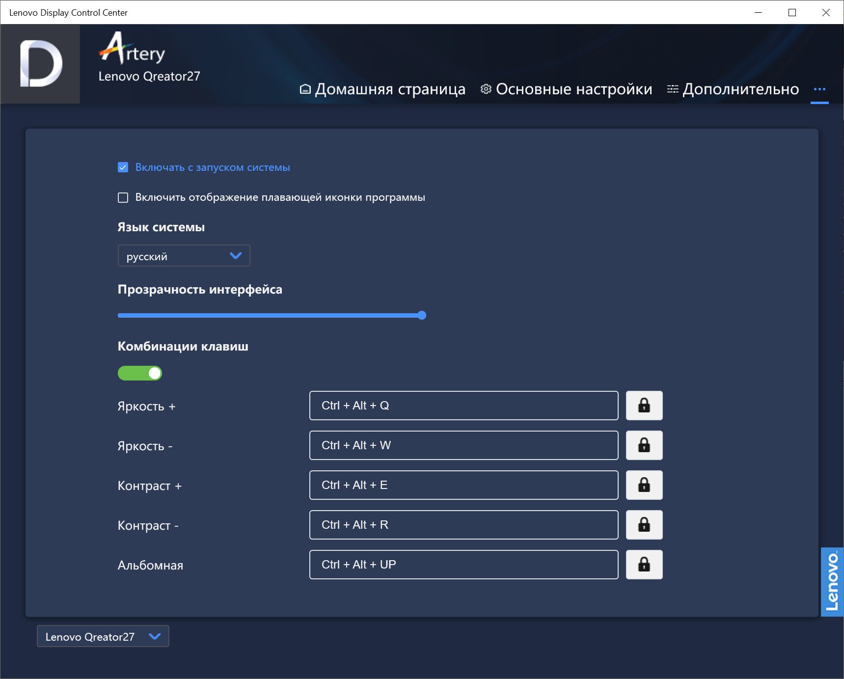Image resolution: width=844 pixels, height=679 pixels.
Task: Unlock the Альбомная hotkey lock
Action: coord(644,565)
